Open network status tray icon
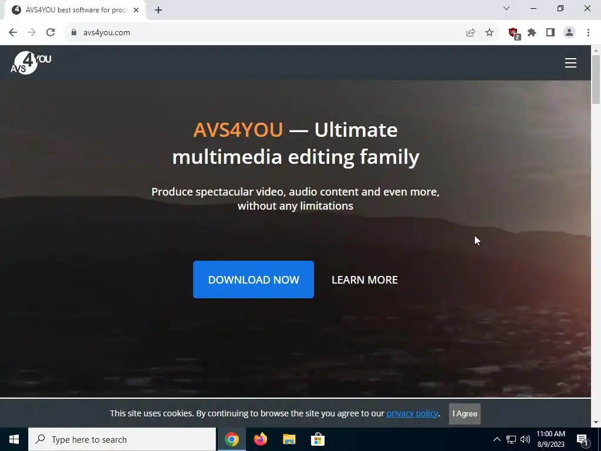The width and height of the screenshot is (601, 451). 511,439
